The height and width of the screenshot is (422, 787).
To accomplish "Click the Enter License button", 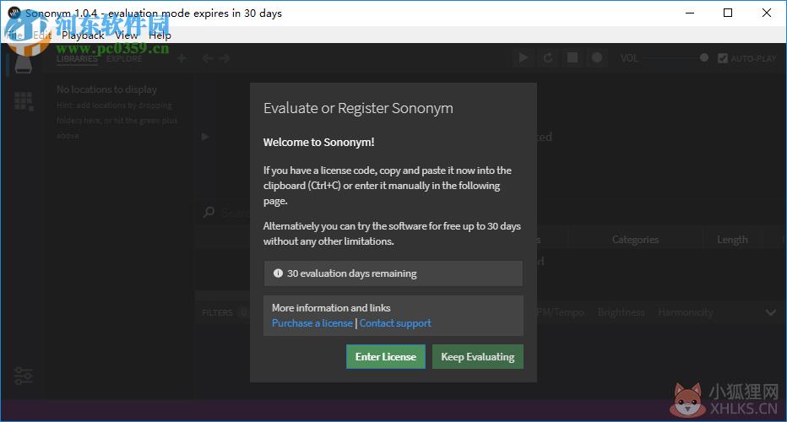I will point(385,357).
